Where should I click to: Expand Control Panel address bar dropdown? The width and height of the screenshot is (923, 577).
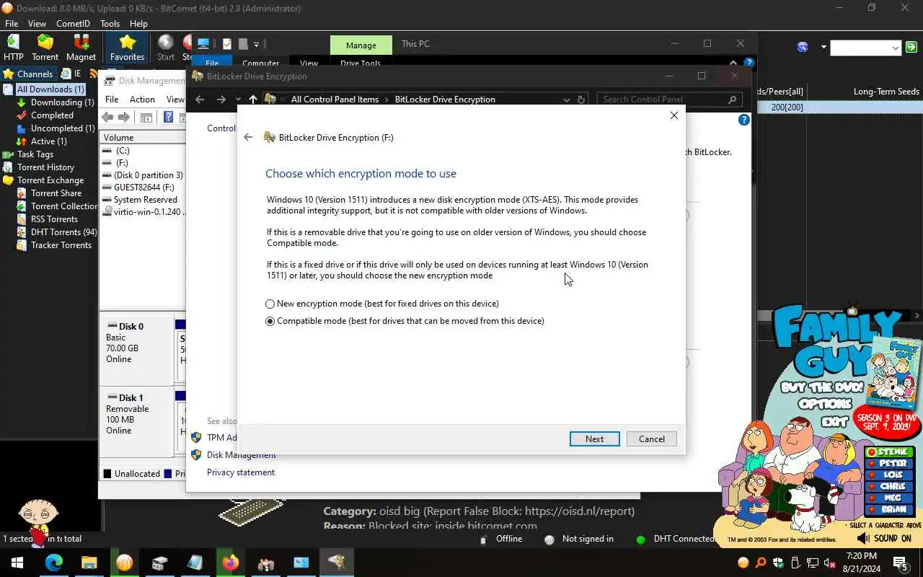(567, 100)
